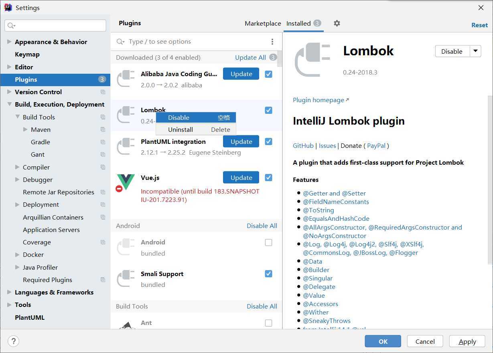Viewport: 493px width, 353px height.
Task: Uncheck the Lombok plugin checkbox
Action: pyautogui.click(x=269, y=110)
